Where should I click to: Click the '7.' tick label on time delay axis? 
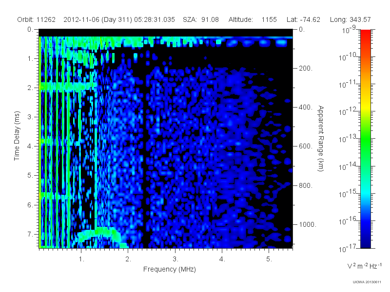point(30,234)
